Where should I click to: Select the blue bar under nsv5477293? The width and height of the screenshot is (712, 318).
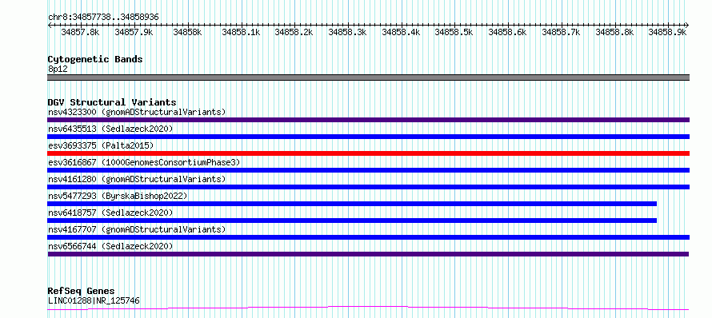point(352,204)
